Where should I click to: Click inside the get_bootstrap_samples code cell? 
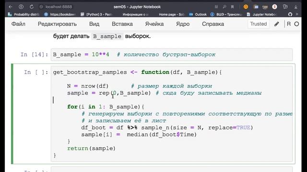(x=172, y=114)
